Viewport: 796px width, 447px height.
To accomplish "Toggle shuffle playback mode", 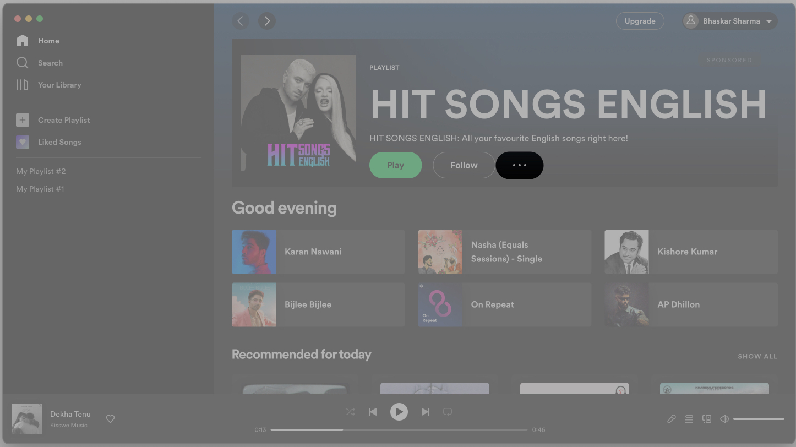I will (350, 411).
